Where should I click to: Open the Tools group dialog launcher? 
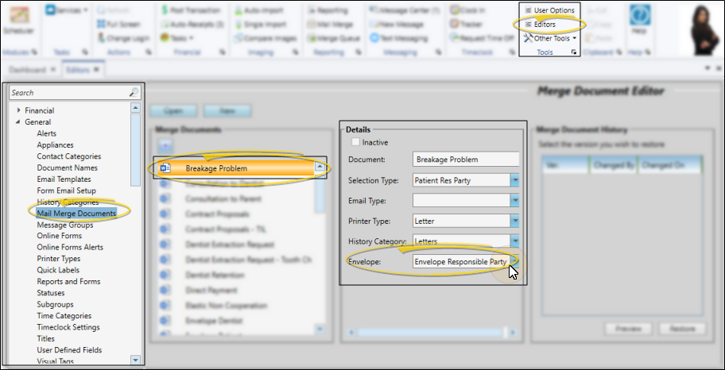click(x=575, y=52)
